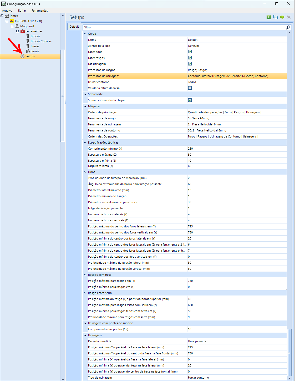Click the CNC app icon in title bar
The width and height of the screenshot is (295, 382).
(3, 4)
